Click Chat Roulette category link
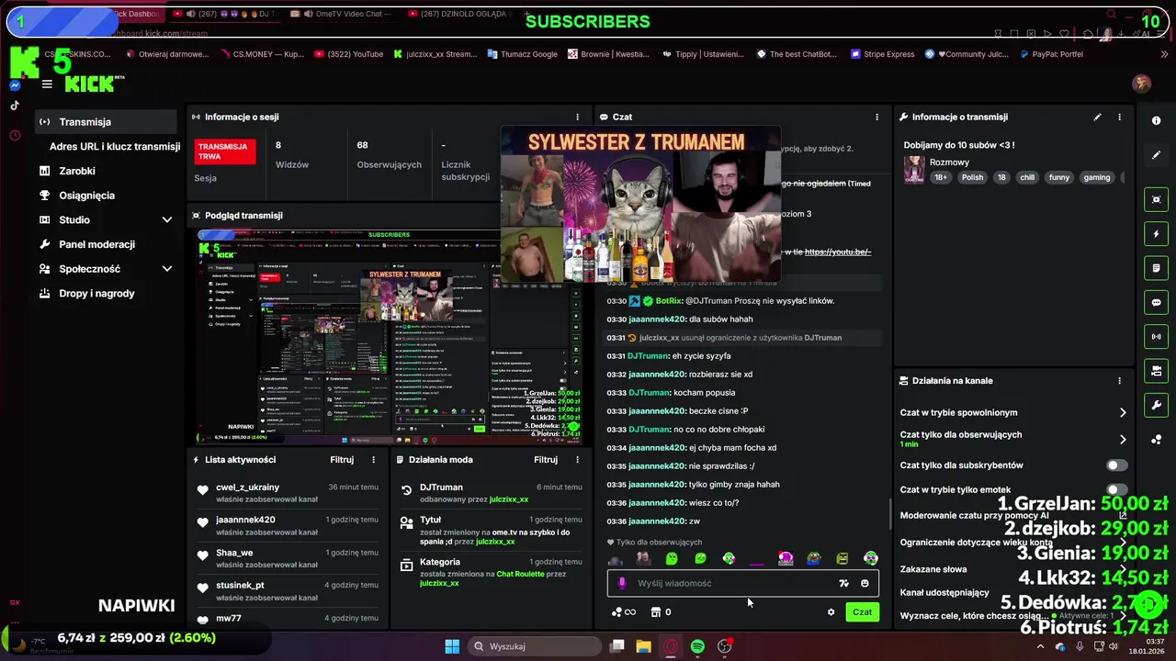This screenshot has width=1176, height=661. [x=520, y=574]
